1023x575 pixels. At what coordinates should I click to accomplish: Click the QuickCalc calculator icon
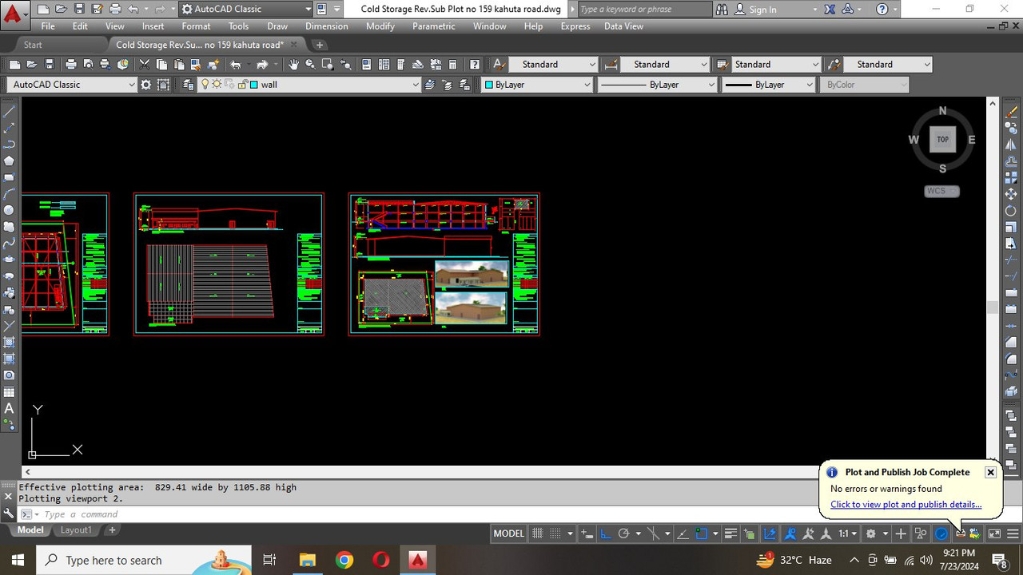[452, 65]
